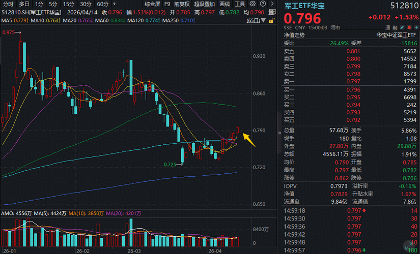This screenshot has height=254, width=420.
Task: Click the 画线 draw line button
Action: [x=225, y=4]
